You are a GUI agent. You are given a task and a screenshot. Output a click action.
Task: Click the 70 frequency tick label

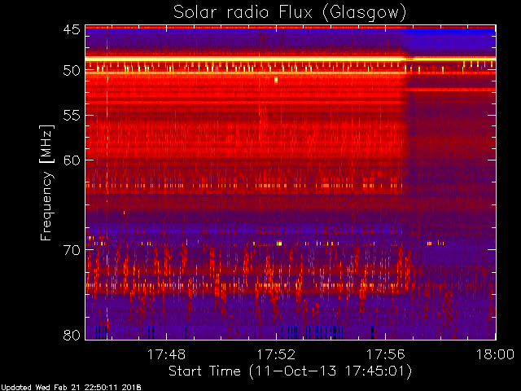click(72, 250)
